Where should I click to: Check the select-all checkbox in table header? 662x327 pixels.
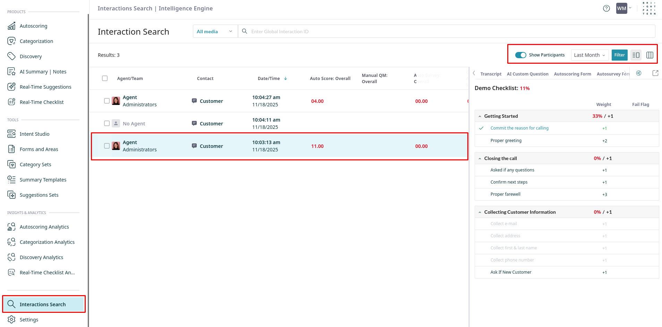tap(105, 78)
